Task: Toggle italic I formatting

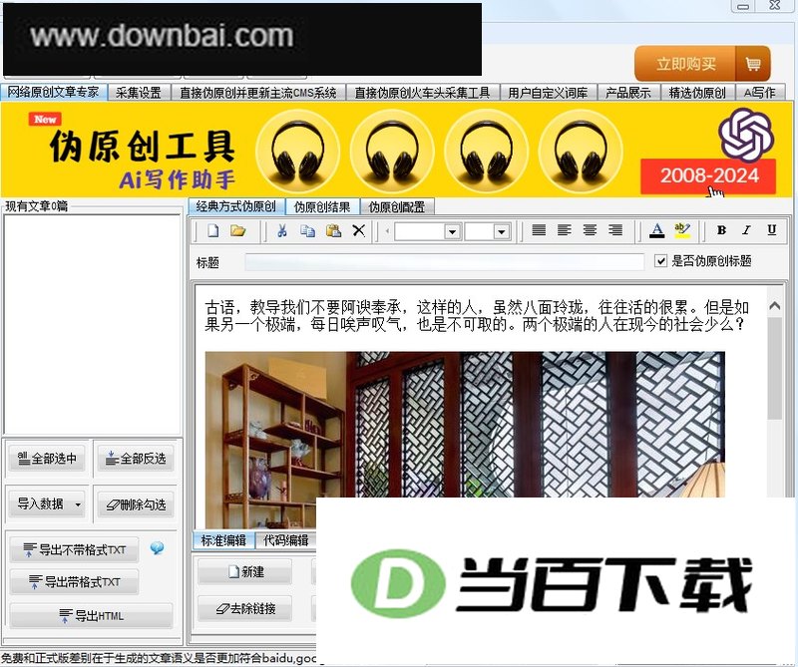Action: pos(746,230)
